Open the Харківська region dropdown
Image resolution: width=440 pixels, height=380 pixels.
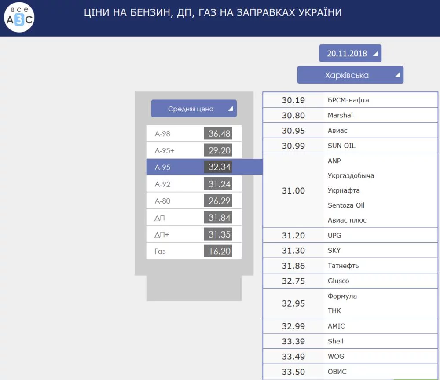tap(350, 75)
